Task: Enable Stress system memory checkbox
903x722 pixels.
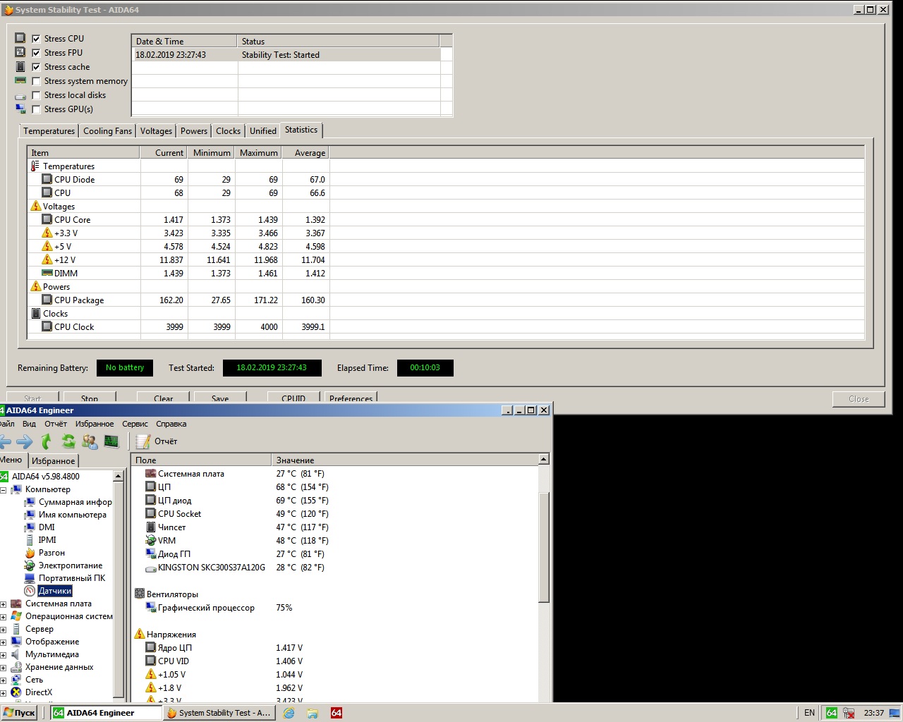Action: pyautogui.click(x=36, y=81)
